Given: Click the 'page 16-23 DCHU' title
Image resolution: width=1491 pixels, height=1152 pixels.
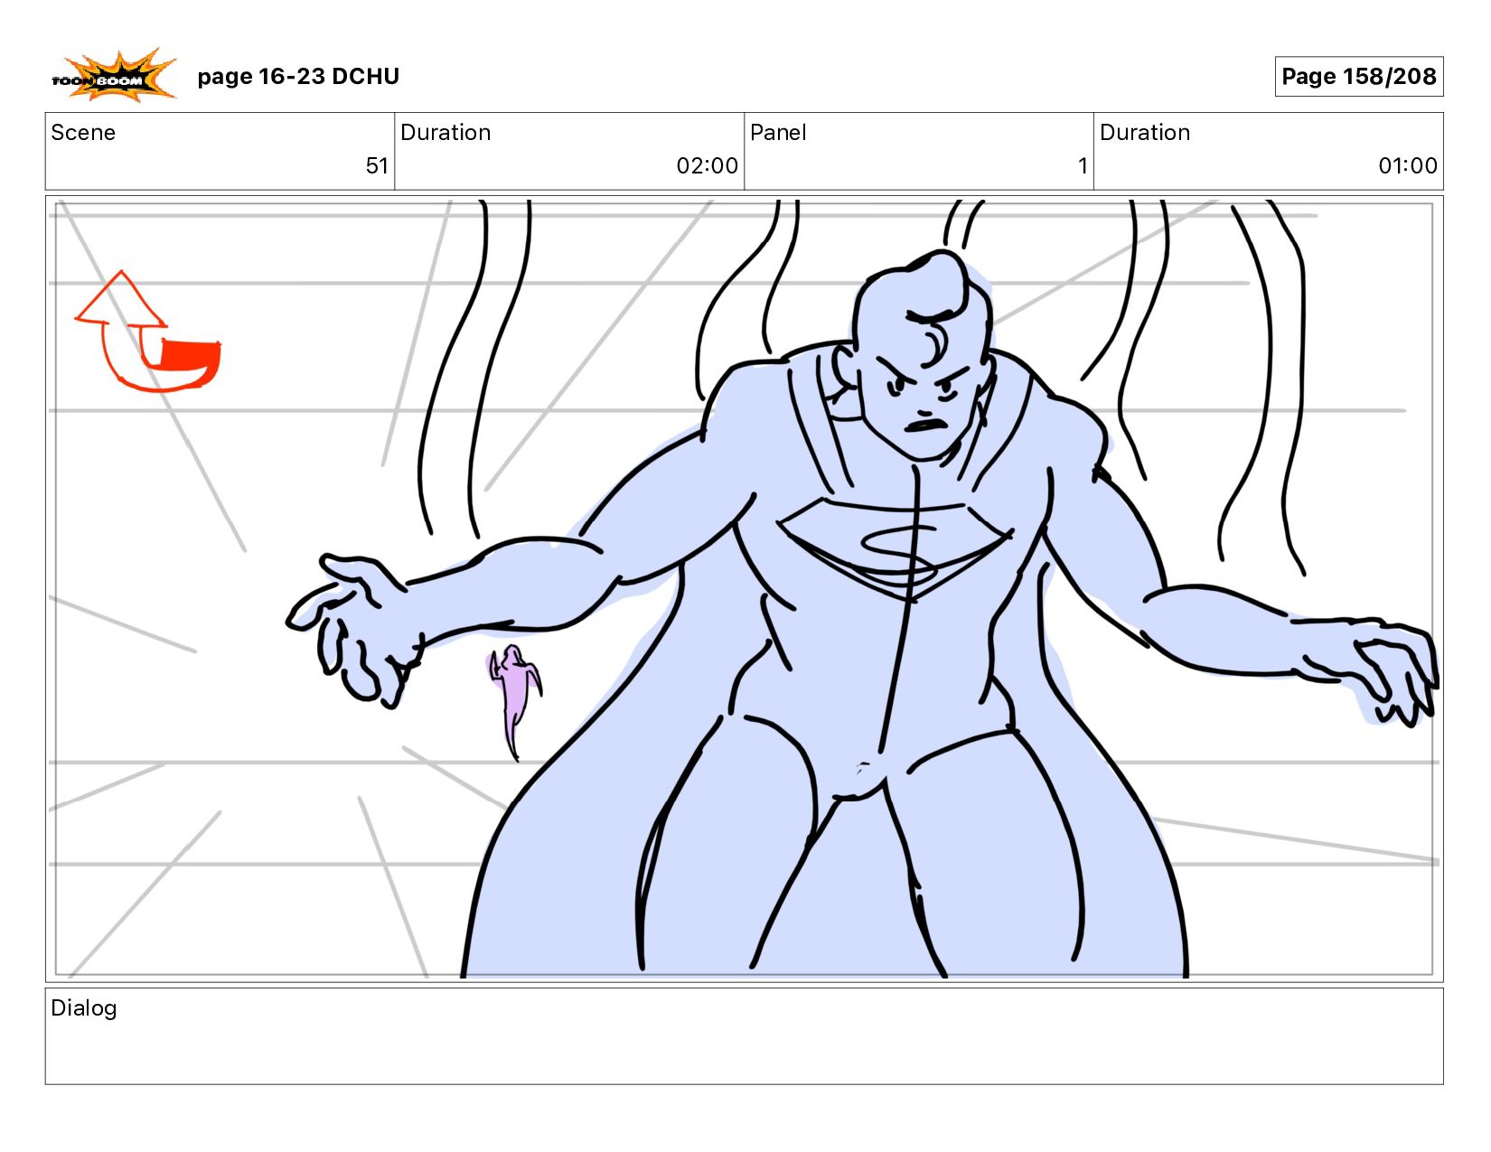Looking at the screenshot, I should click(x=298, y=76).
